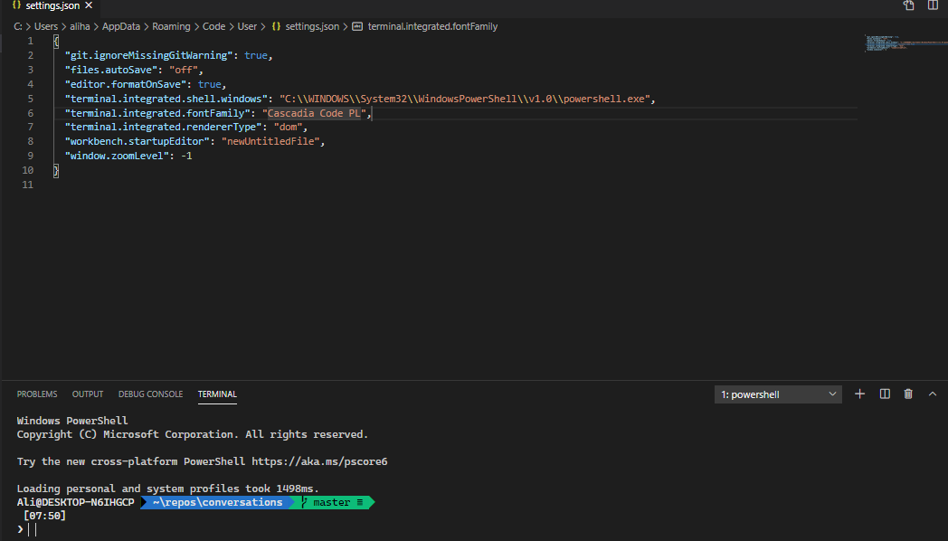Split the terminal pane

click(884, 394)
